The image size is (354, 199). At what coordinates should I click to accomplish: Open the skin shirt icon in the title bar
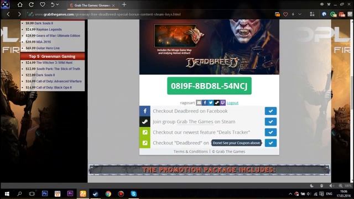click(329, 4)
